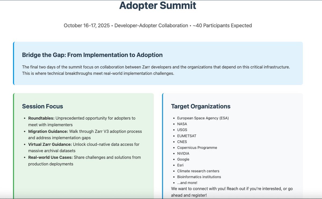Click the Target Organizations heading
The width and height of the screenshot is (322, 199).
click(201, 106)
